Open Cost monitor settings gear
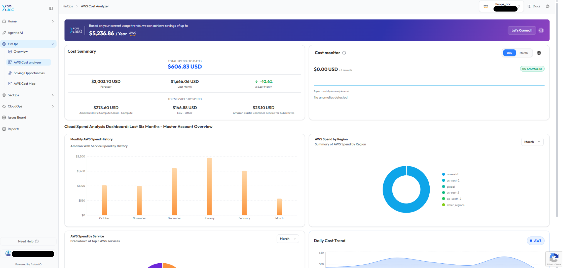Viewport: 563px width, 268px height. 539,53
